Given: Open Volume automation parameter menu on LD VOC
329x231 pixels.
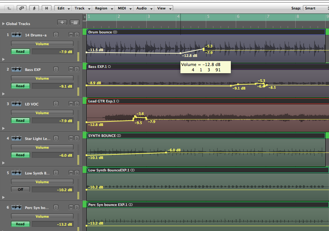Looking at the screenshot, I should pyautogui.click(x=42, y=113).
